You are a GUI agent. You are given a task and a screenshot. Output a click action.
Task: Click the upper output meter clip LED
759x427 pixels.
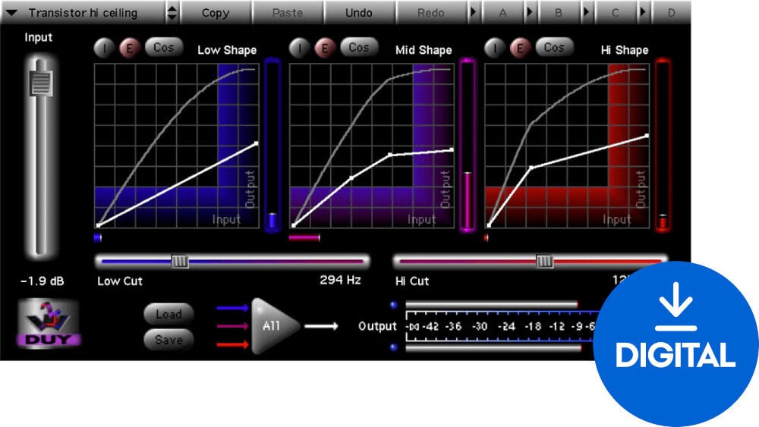pos(393,305)
